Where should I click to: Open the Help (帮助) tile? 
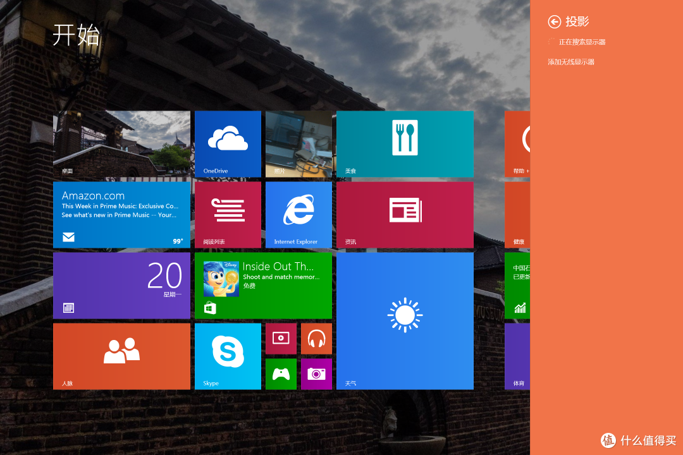(x=517, y=144)
